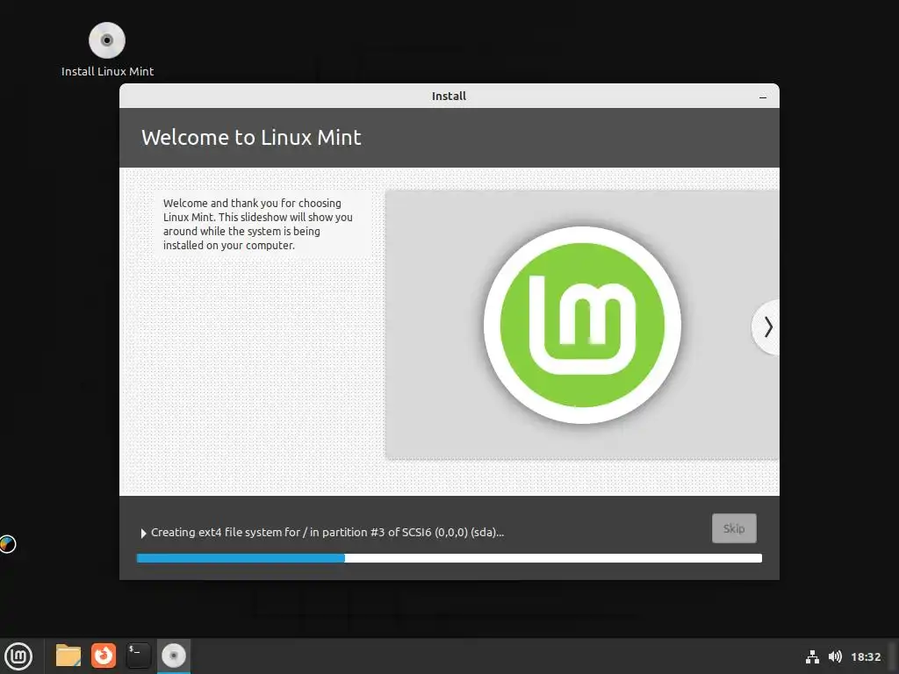This screenshot has height=674, width=899.
Task: Click the small round icon at desktop's left edge
Action: coord(7,544)
